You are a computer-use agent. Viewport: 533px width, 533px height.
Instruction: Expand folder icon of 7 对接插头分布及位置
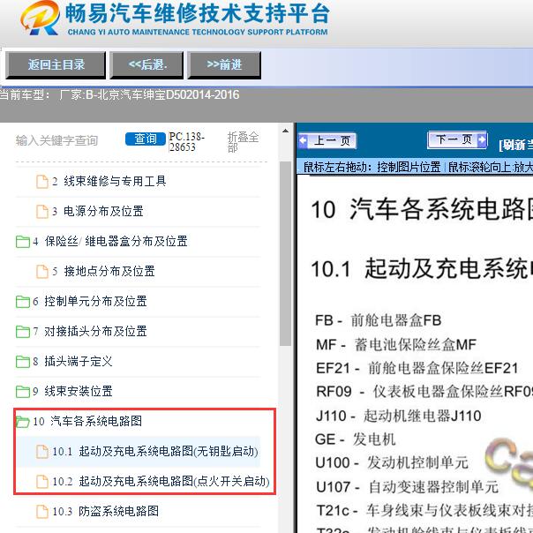[23, 332]
